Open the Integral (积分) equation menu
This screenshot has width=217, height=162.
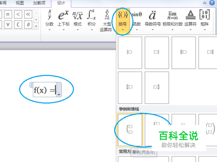(92, 20)
